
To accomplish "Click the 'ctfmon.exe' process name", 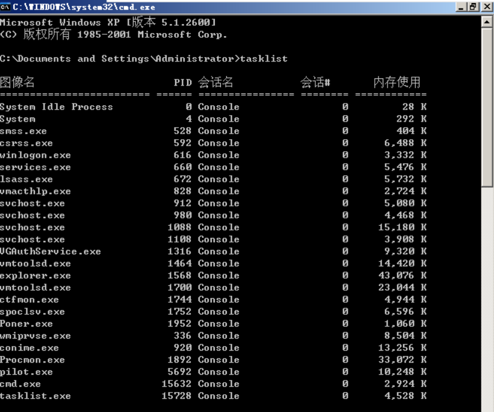I will point(29,299).
